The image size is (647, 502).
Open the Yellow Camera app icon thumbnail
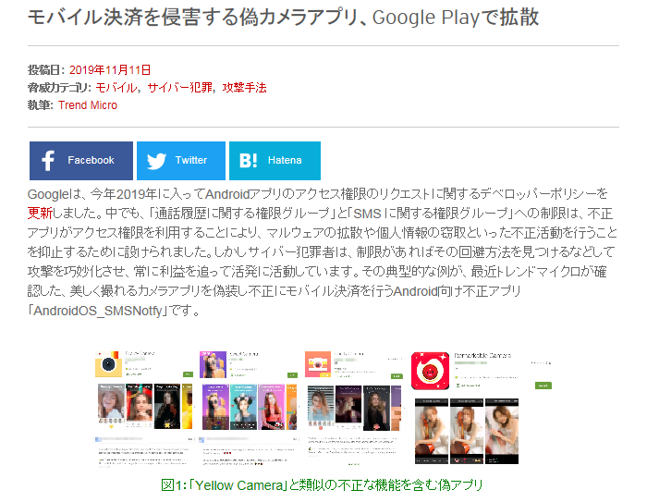(x=108, y=364)
